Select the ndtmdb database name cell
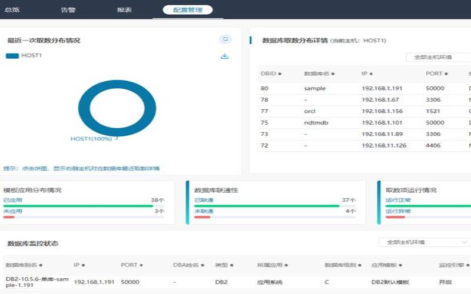This screenshot has width=471, height=294. [316, 122]
